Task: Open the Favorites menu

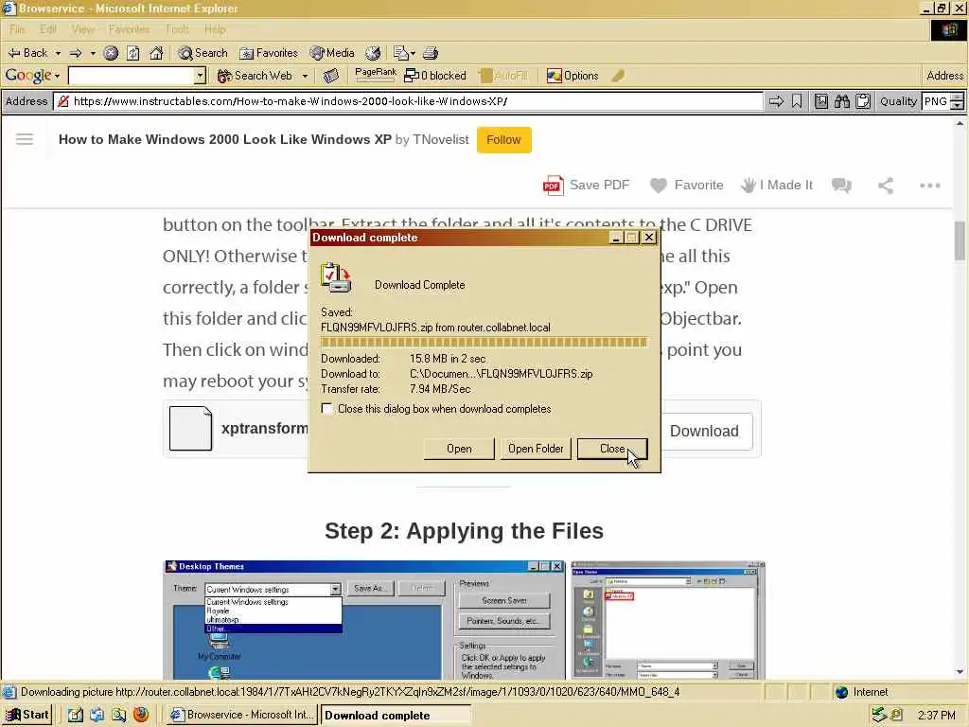Action: pos(129,29)
